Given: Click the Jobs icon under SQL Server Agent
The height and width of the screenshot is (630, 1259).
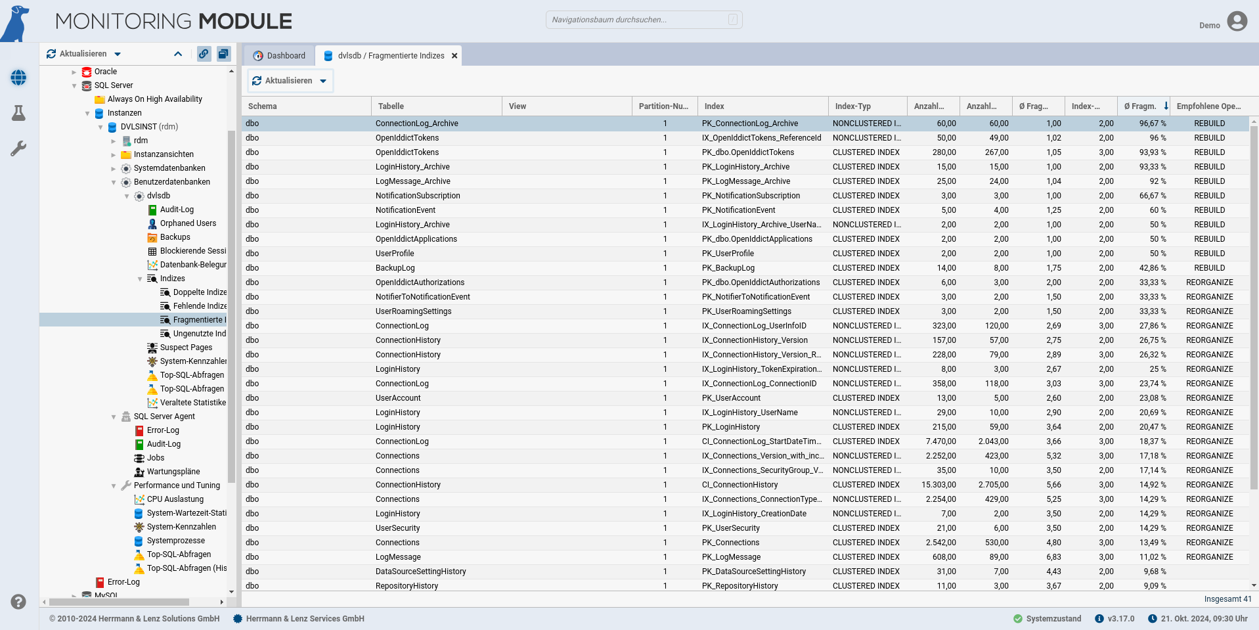Looking at the screenshot, I should click(x=139, y=458).
